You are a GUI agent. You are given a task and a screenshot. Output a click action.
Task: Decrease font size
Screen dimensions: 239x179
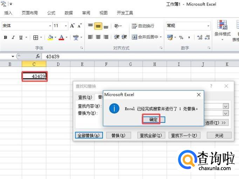(x=80, y=26)
